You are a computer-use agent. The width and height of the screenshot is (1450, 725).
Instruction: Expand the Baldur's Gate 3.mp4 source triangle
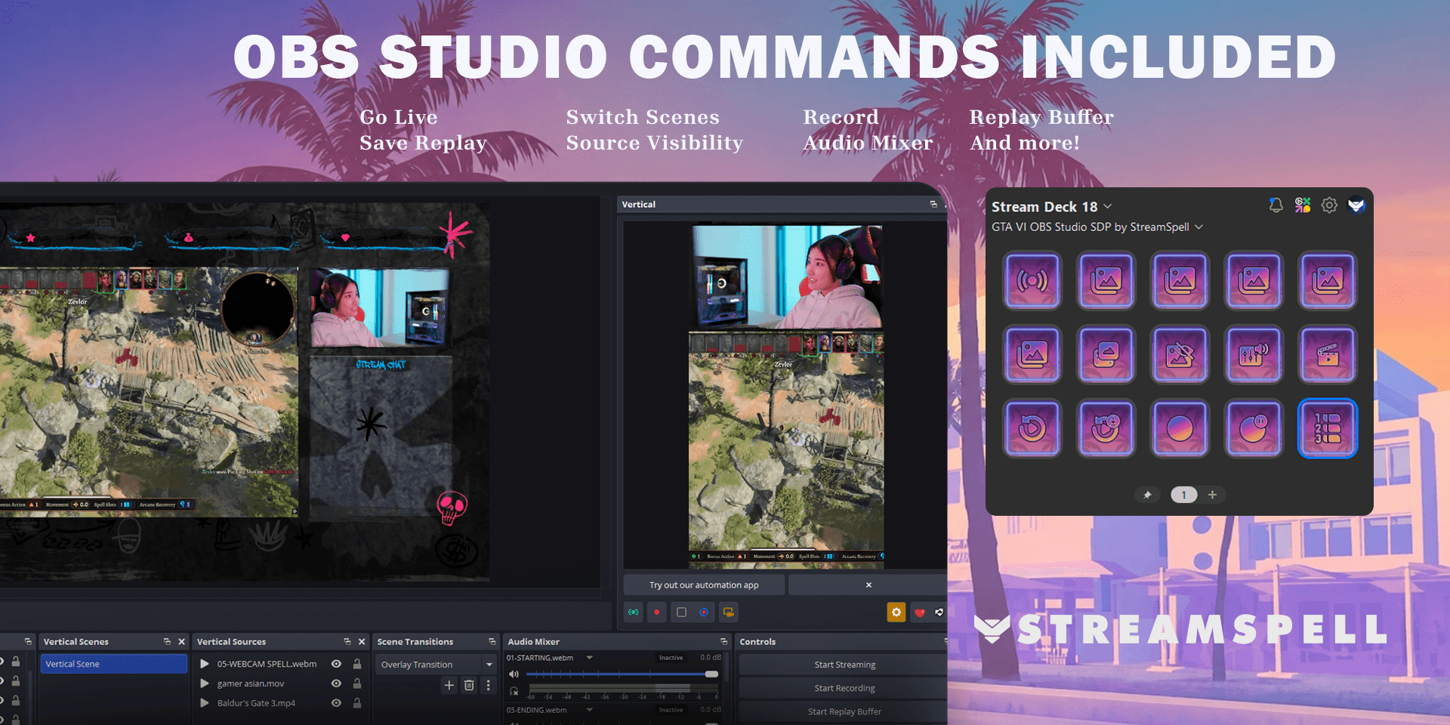(205, 703)
